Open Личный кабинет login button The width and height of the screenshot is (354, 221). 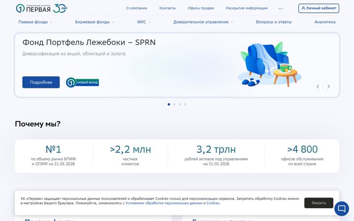319,8
